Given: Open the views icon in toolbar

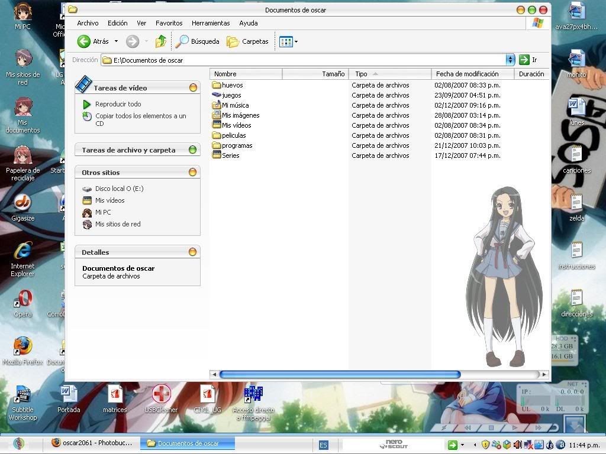Looking at the screenshot, I should [x=286, y=42].
